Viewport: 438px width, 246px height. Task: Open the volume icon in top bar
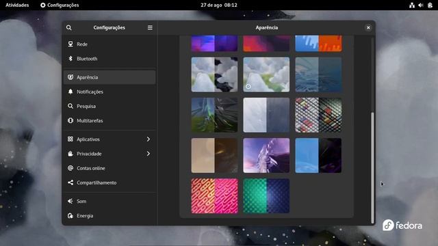pyautogui.click(x=421, y=5)
